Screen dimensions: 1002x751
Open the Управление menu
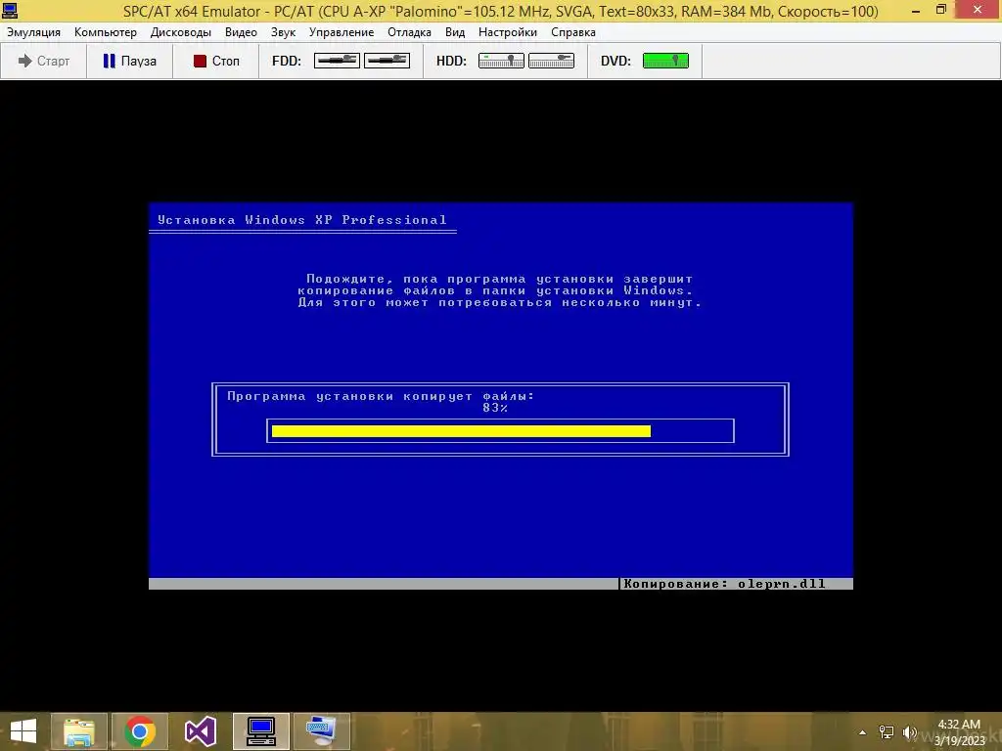click(342, 32)
